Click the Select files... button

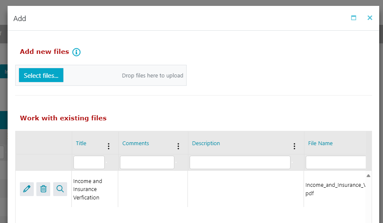[x=41, y=75]
